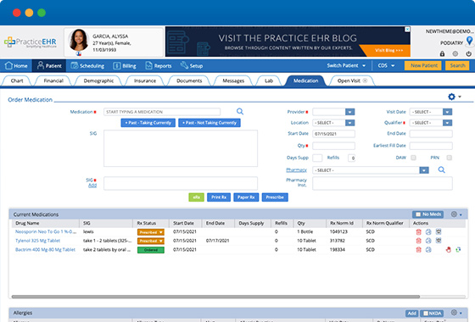
Task: Click the Prescribe button
Action: coord(275,197)
